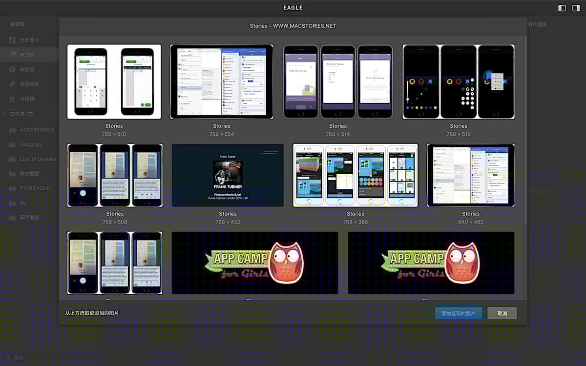This screenshot has width=586, height=366.
Task: Click the 未归类 inbox icon in sidebar
Action: coord(13,55)
